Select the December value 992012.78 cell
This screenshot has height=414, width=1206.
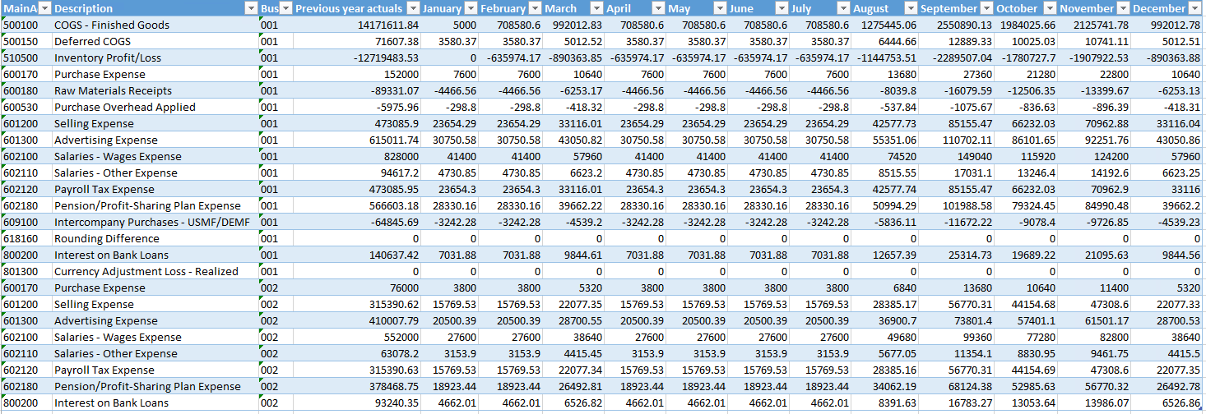tap(1166, 25)
